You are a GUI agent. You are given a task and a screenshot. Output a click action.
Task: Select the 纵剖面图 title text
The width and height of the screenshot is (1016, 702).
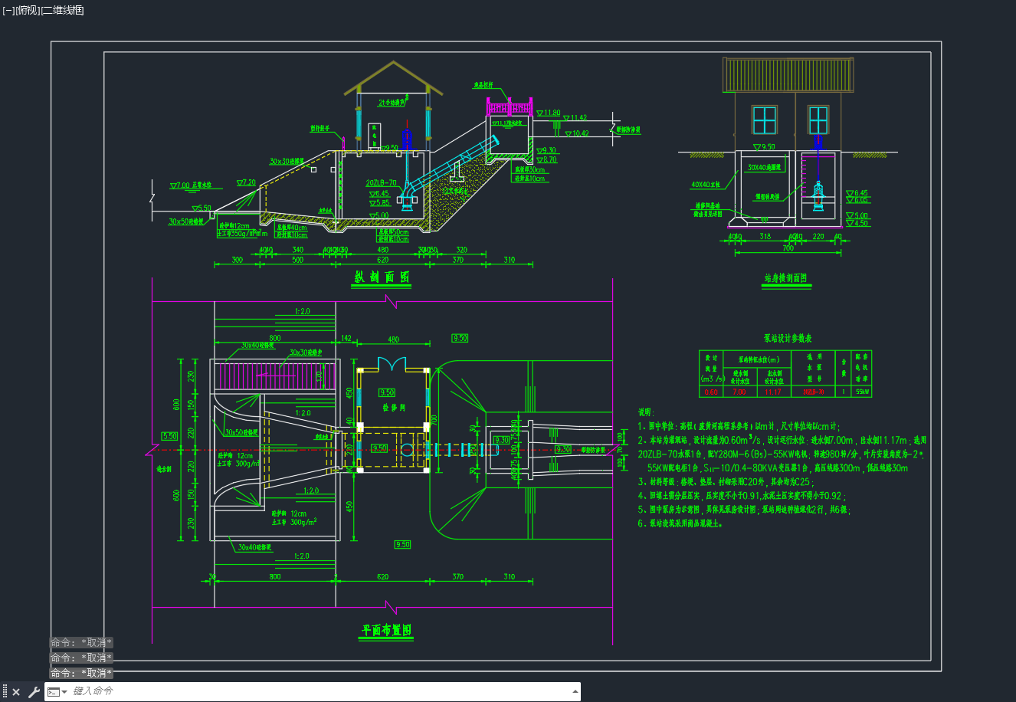coord(382,277)
